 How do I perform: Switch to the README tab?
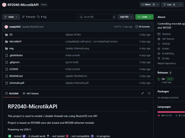pyautogui.click(x=12, y=94)
